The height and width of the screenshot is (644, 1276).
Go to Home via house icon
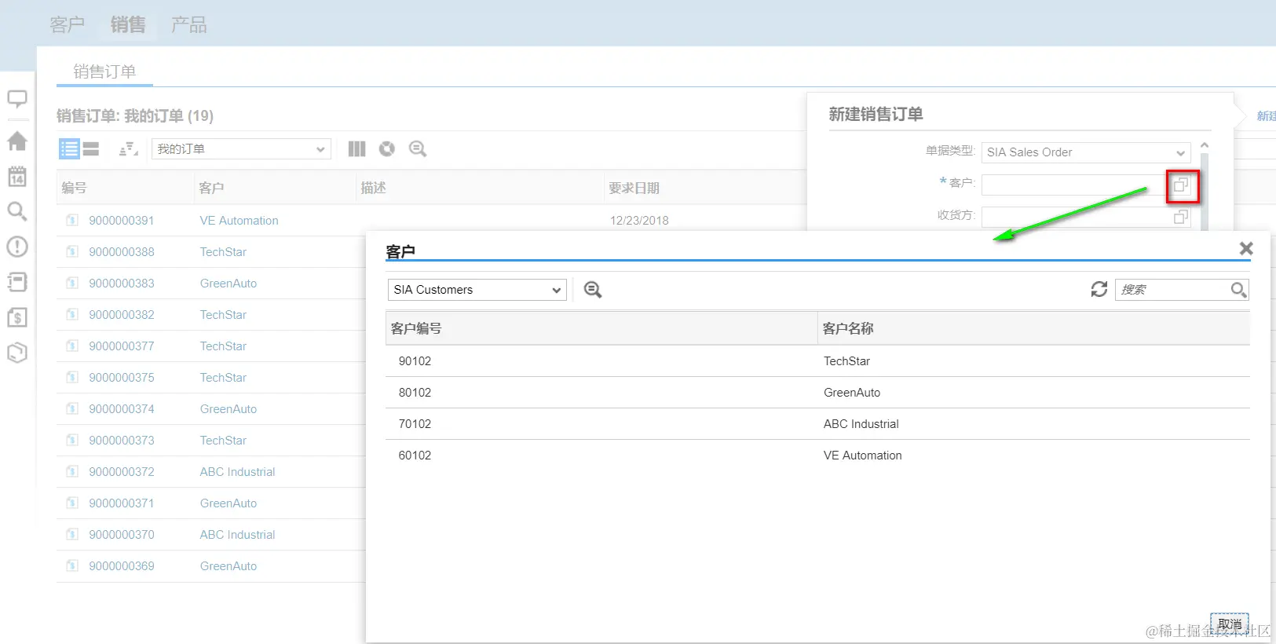(x=17, y=141)
